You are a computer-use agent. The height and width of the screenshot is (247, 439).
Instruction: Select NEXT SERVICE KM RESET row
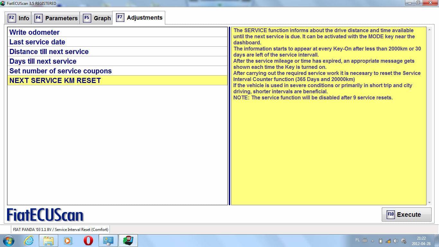click(117, 80)
